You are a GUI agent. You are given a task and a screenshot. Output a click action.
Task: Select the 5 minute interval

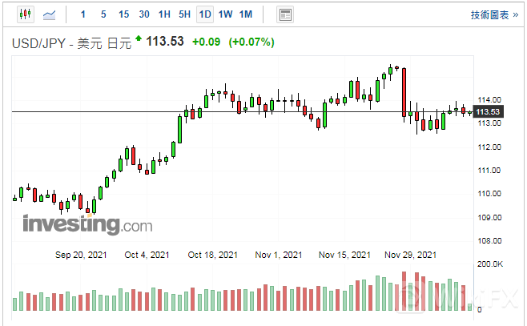click(x=103, y=14)
